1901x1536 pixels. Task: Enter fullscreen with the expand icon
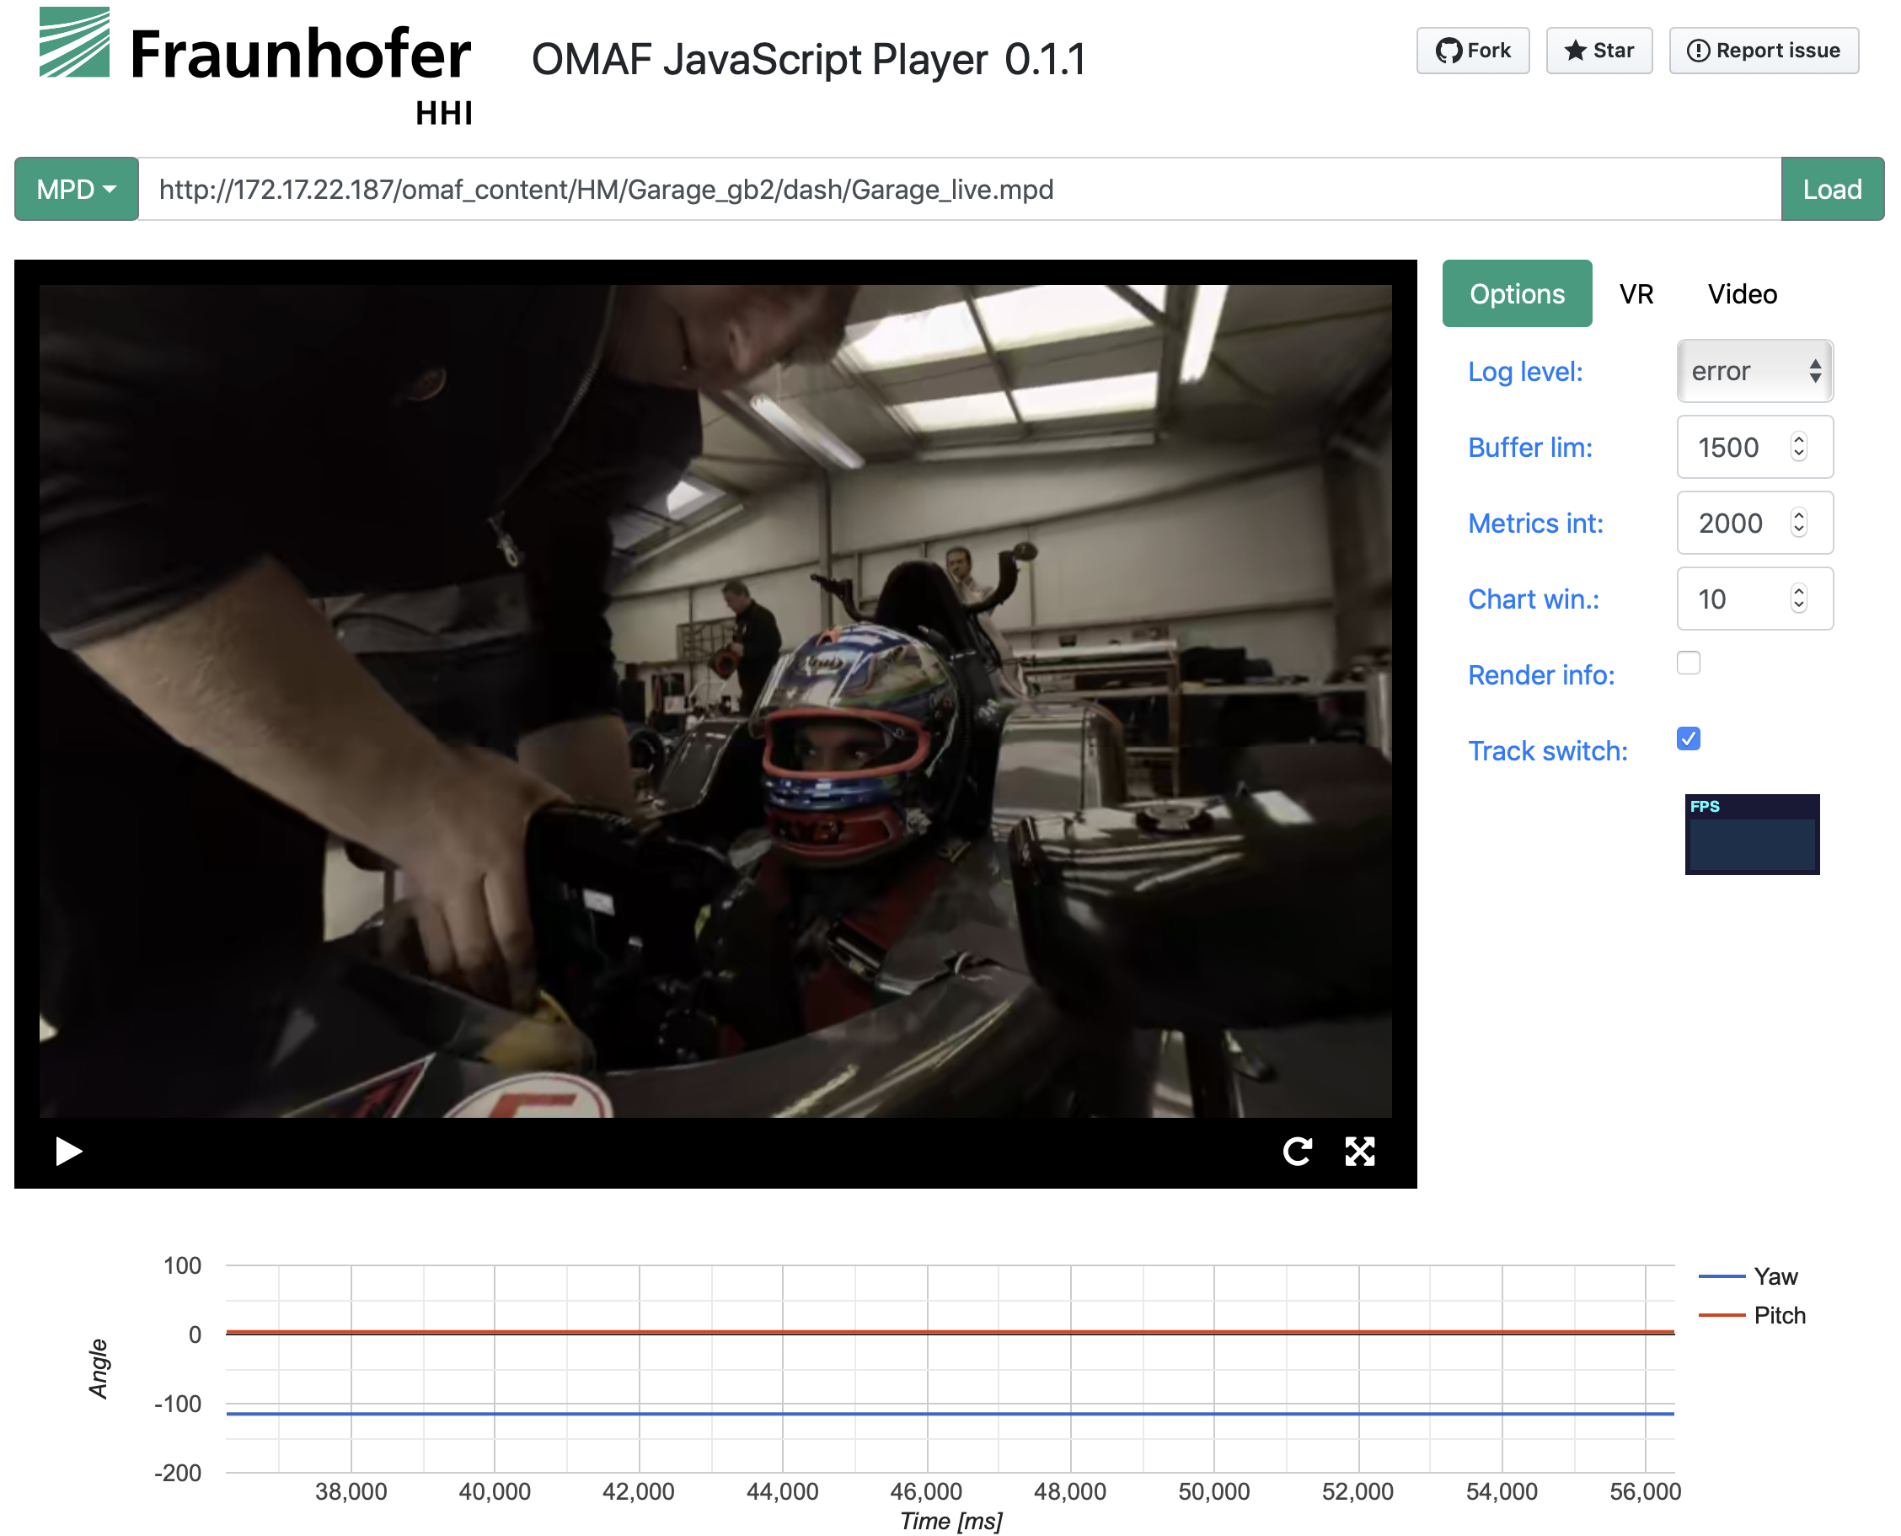[x=1360, y=1151]
